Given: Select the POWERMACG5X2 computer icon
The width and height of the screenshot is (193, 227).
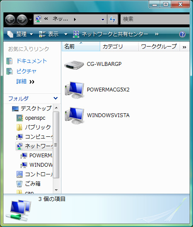Looking at the screenshot, I should tap(74, 90).
